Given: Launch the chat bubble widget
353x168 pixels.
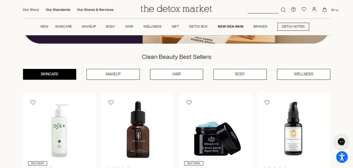Looking at the screenshot, I should point(341,142).
